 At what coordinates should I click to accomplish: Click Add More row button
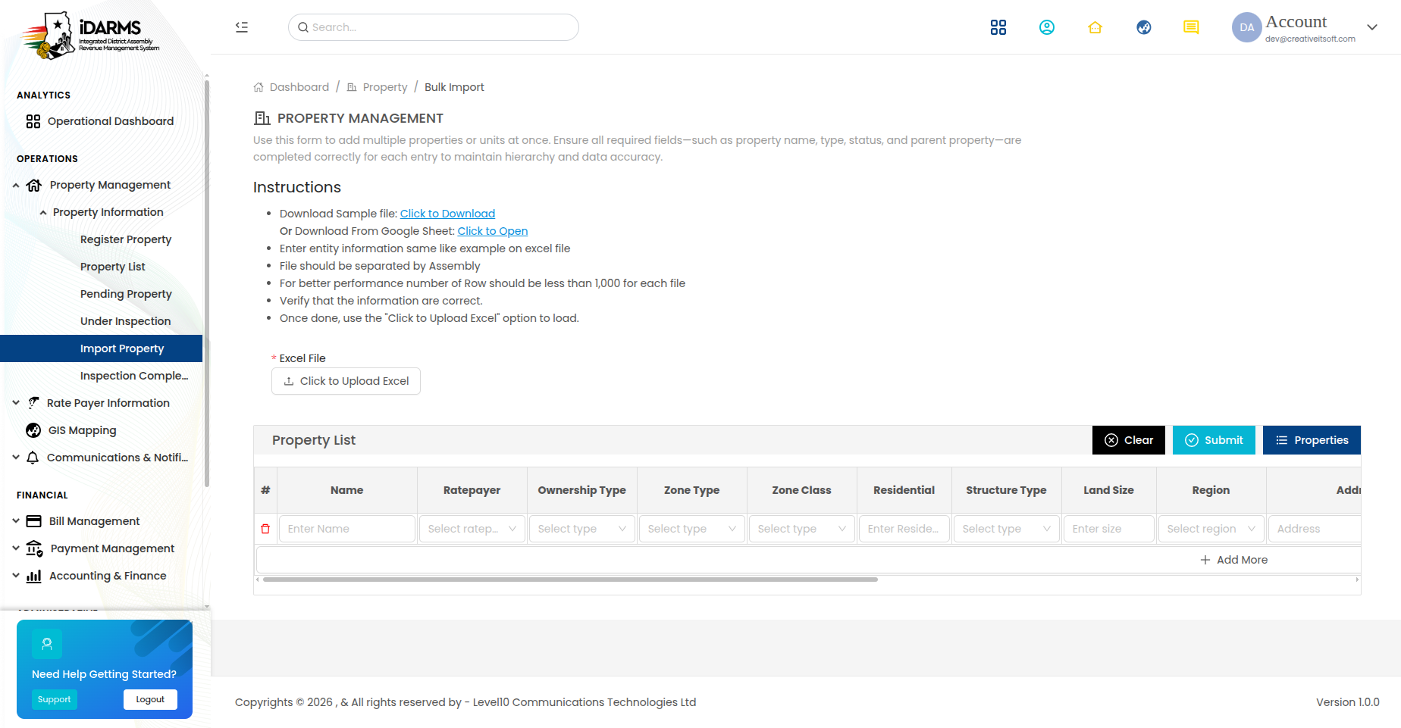1234,560
